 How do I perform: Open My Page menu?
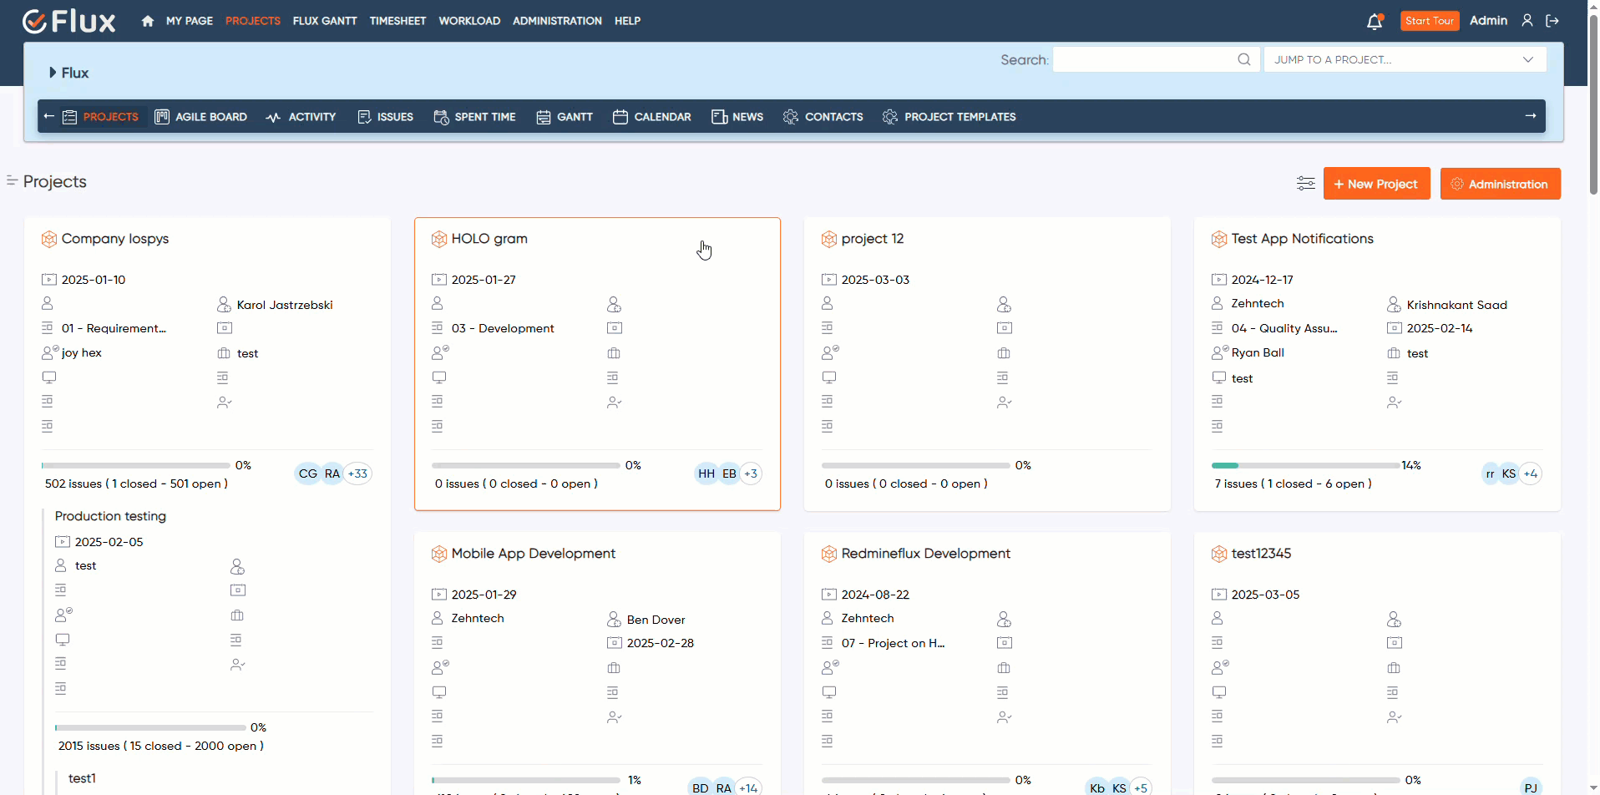tap(190, 21)
